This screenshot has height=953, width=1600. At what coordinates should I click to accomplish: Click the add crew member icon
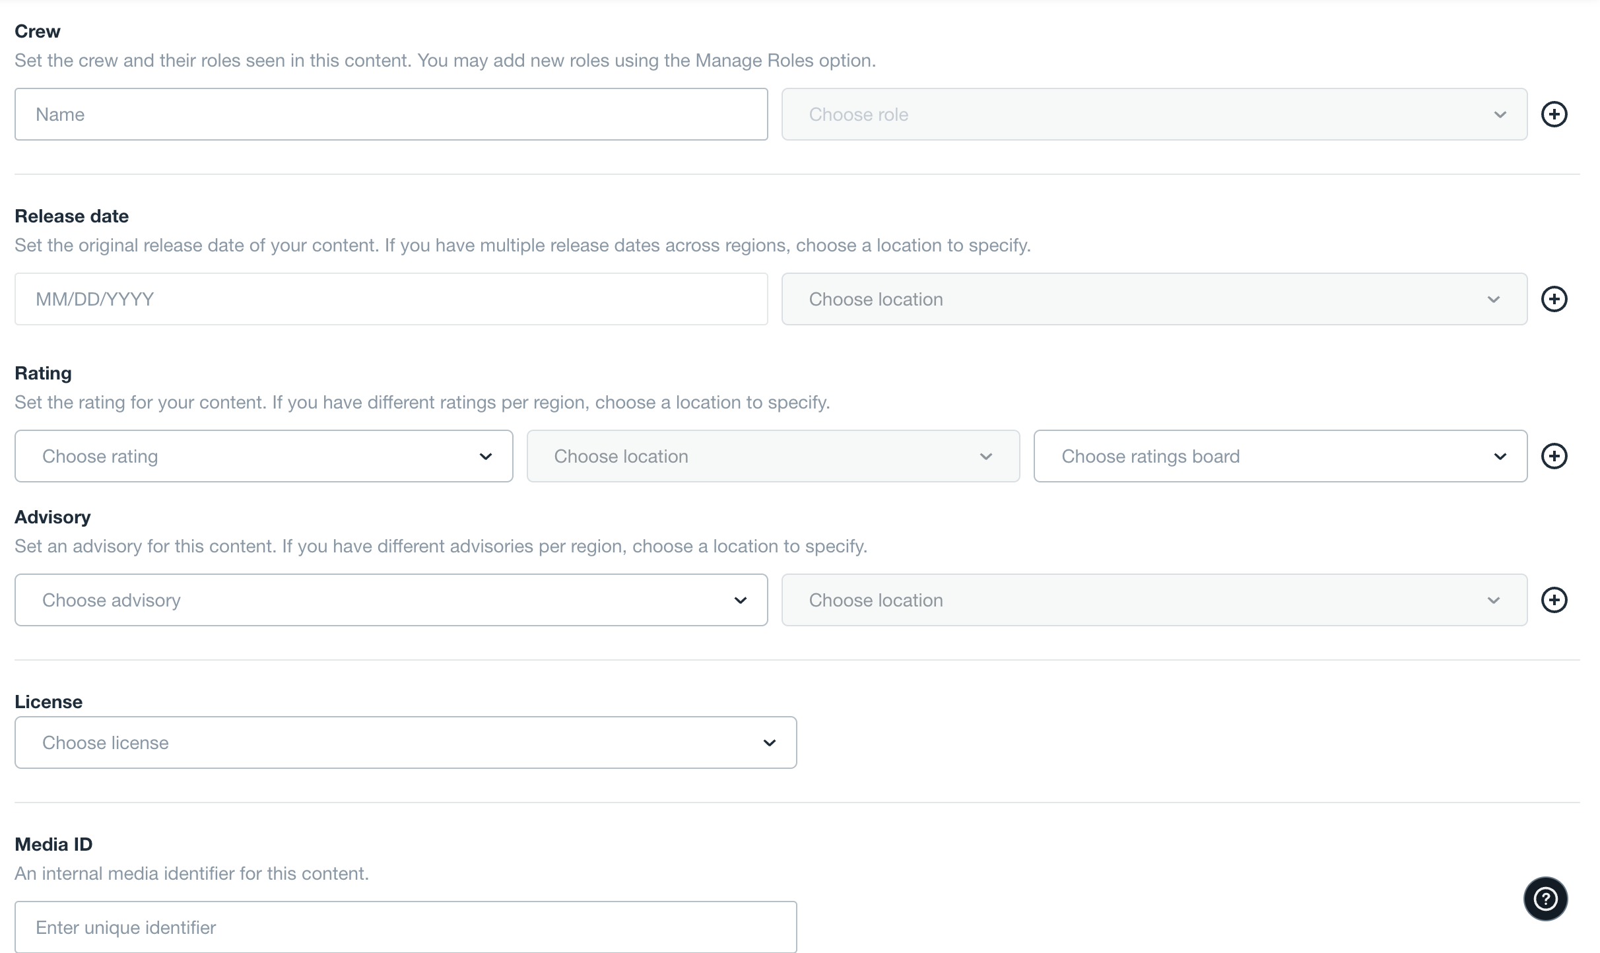1554,114
